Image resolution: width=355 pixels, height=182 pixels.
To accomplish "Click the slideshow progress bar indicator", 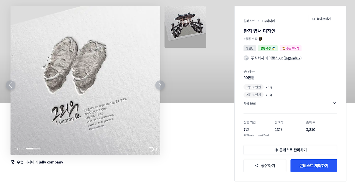I will point(33,149).
